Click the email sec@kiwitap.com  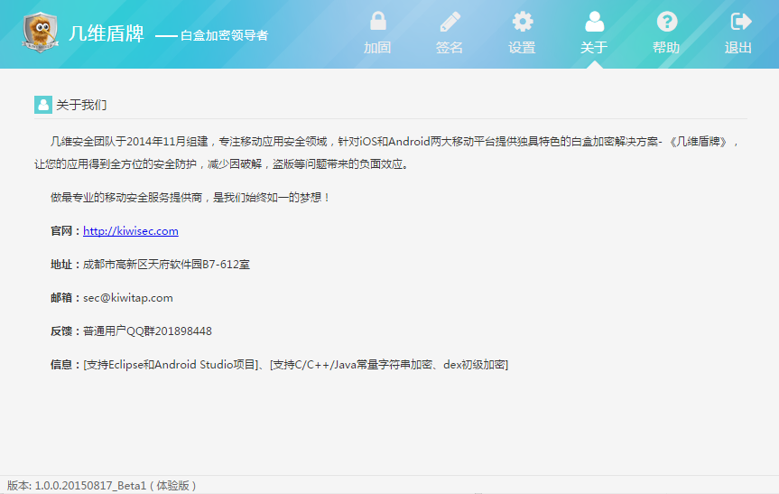click(128, 298)
